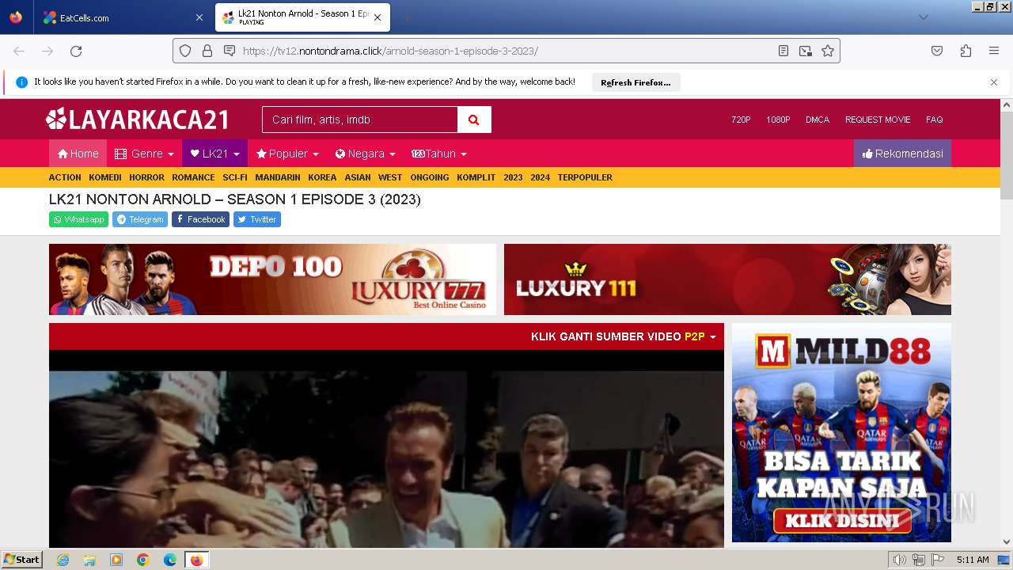Select KOMEDI category

(x=105, y=177)
